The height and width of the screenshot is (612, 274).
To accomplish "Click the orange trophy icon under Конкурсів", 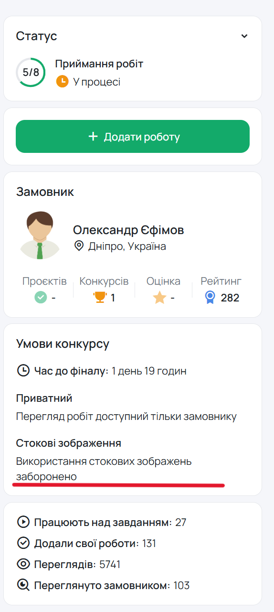I will pos(100,298).
